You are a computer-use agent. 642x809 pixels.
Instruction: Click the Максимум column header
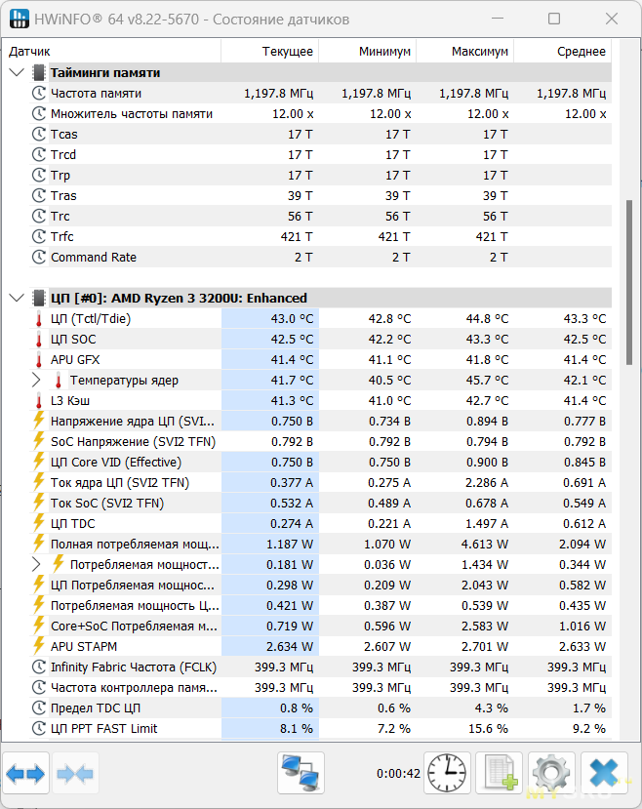[465, 52]
